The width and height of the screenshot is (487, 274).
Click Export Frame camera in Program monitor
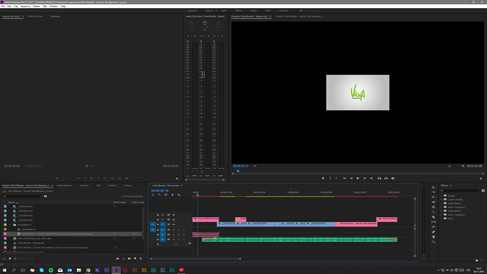(393, 178)
